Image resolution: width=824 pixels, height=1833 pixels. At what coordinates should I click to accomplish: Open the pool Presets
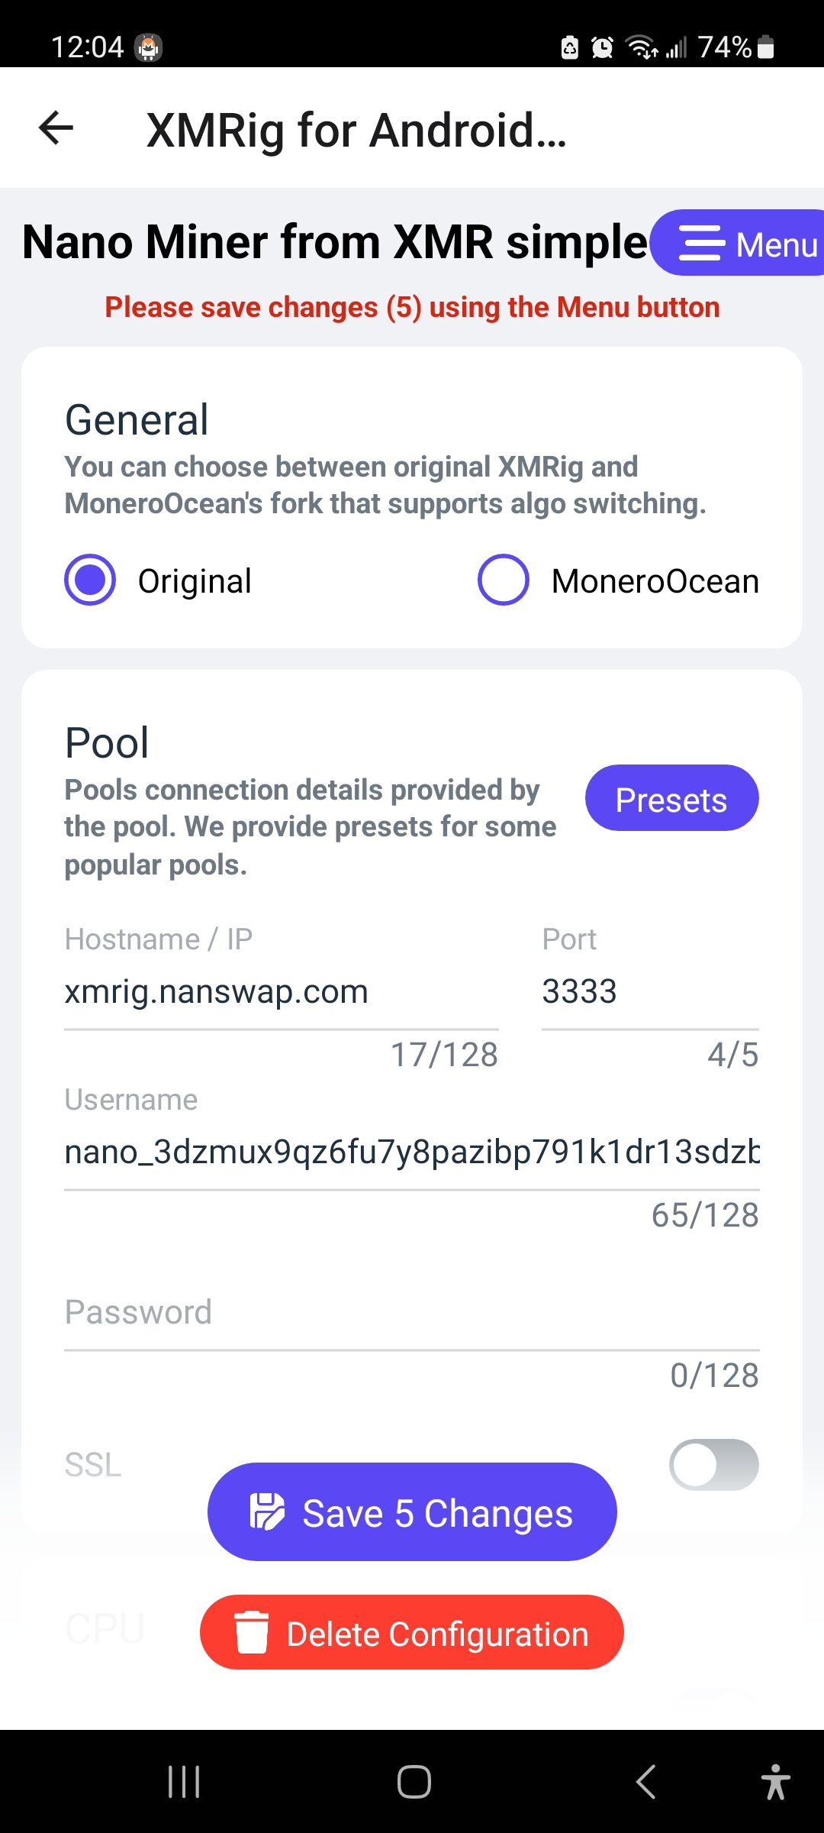tap(671, 797)
